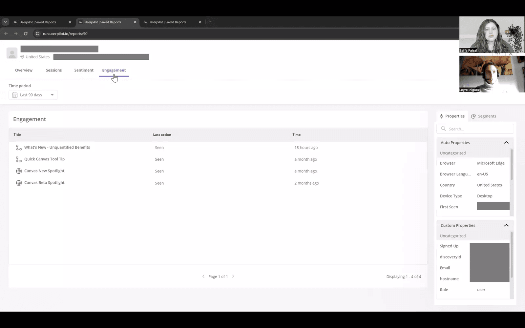Click the flow icon beside Quick Canvas Tool Tip
The height and width of the screenshot is (328, 525).
[x=19, y=159]
